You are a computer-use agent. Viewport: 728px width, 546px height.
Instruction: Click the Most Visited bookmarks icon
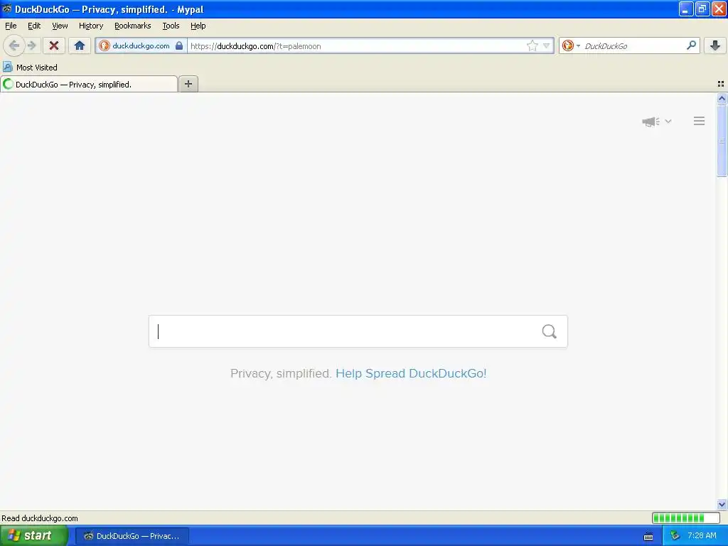(x=7, y=68)
